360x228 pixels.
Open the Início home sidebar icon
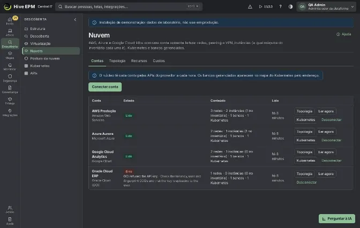(10, 21)
